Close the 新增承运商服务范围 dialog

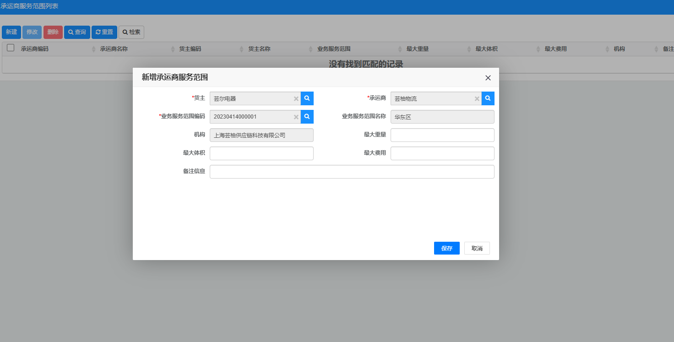coord(488,78)
